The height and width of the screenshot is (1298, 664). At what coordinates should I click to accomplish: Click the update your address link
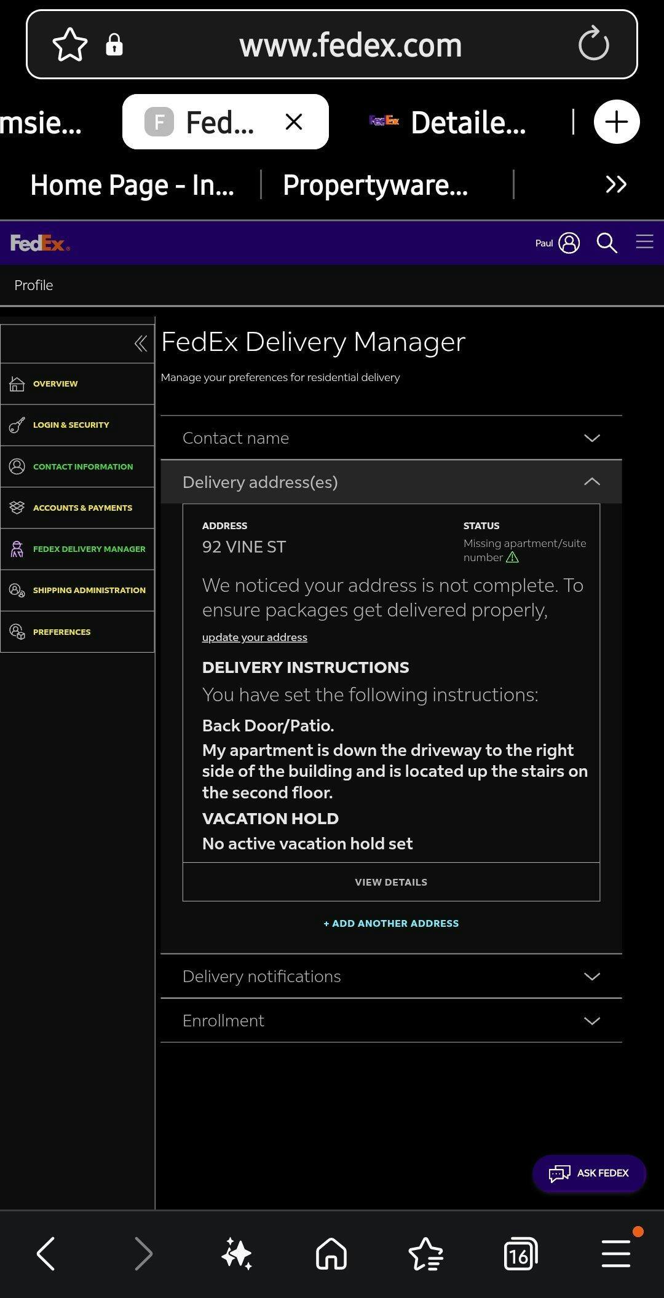(x=255, y=637)
